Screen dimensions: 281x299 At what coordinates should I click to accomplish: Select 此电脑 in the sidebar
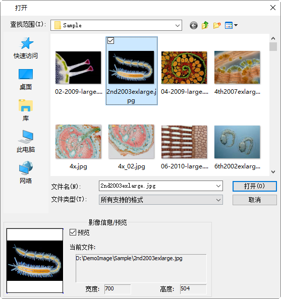pyautogui.click(x=26, y=142)
